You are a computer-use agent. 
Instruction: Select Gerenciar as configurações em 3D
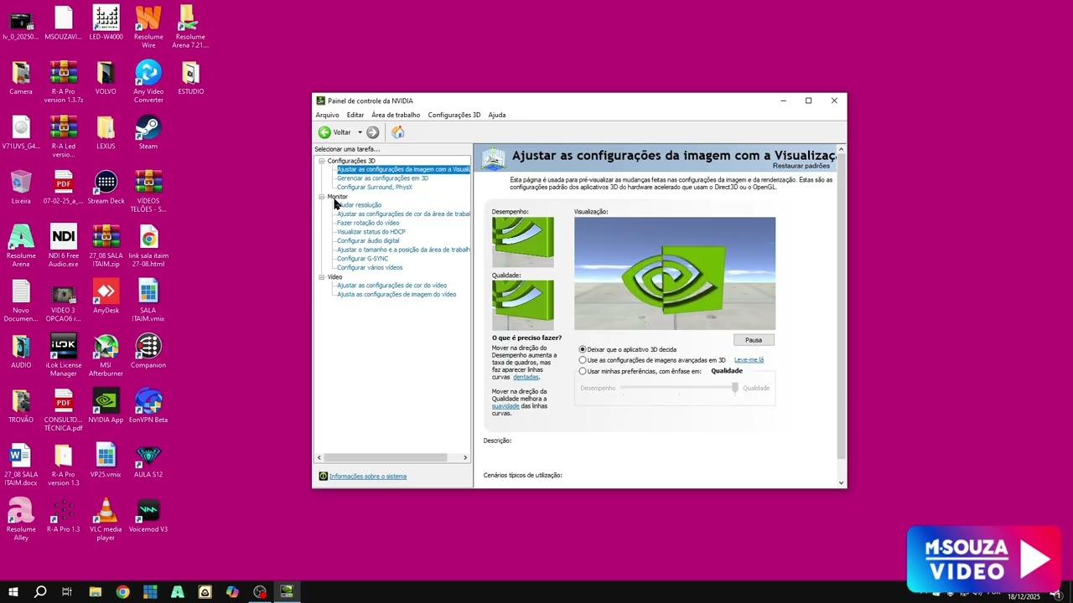pos(382,178)
